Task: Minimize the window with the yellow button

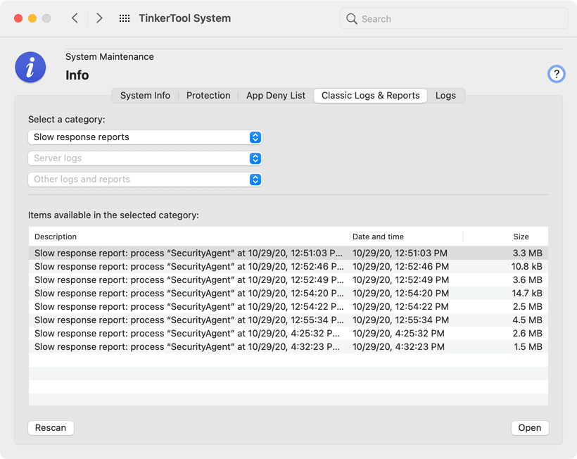Action: tap(32, 18)
